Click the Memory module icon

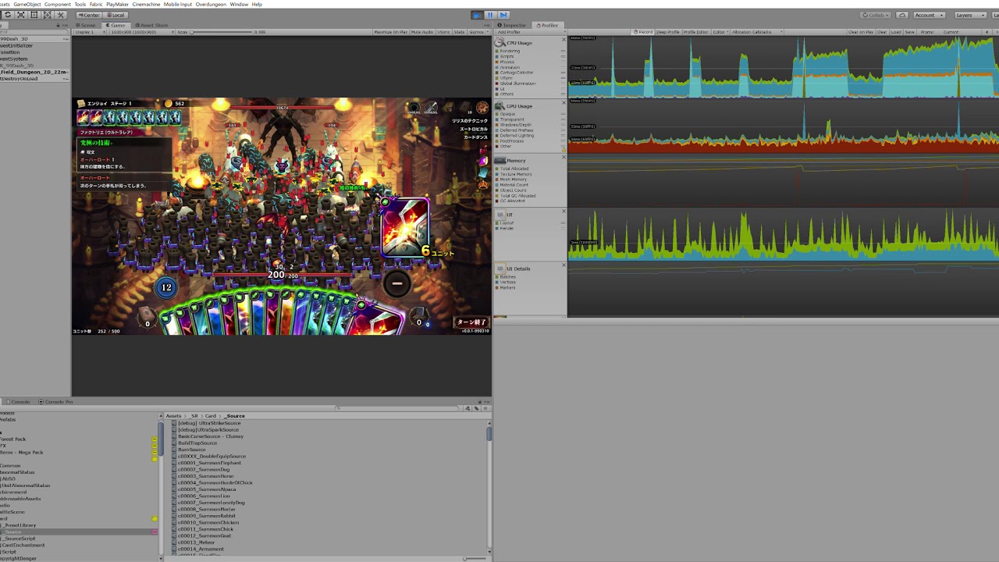(x=500, y=160)
